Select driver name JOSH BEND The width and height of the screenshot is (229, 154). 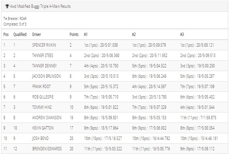pyautogui.click(x=40, y=138)
